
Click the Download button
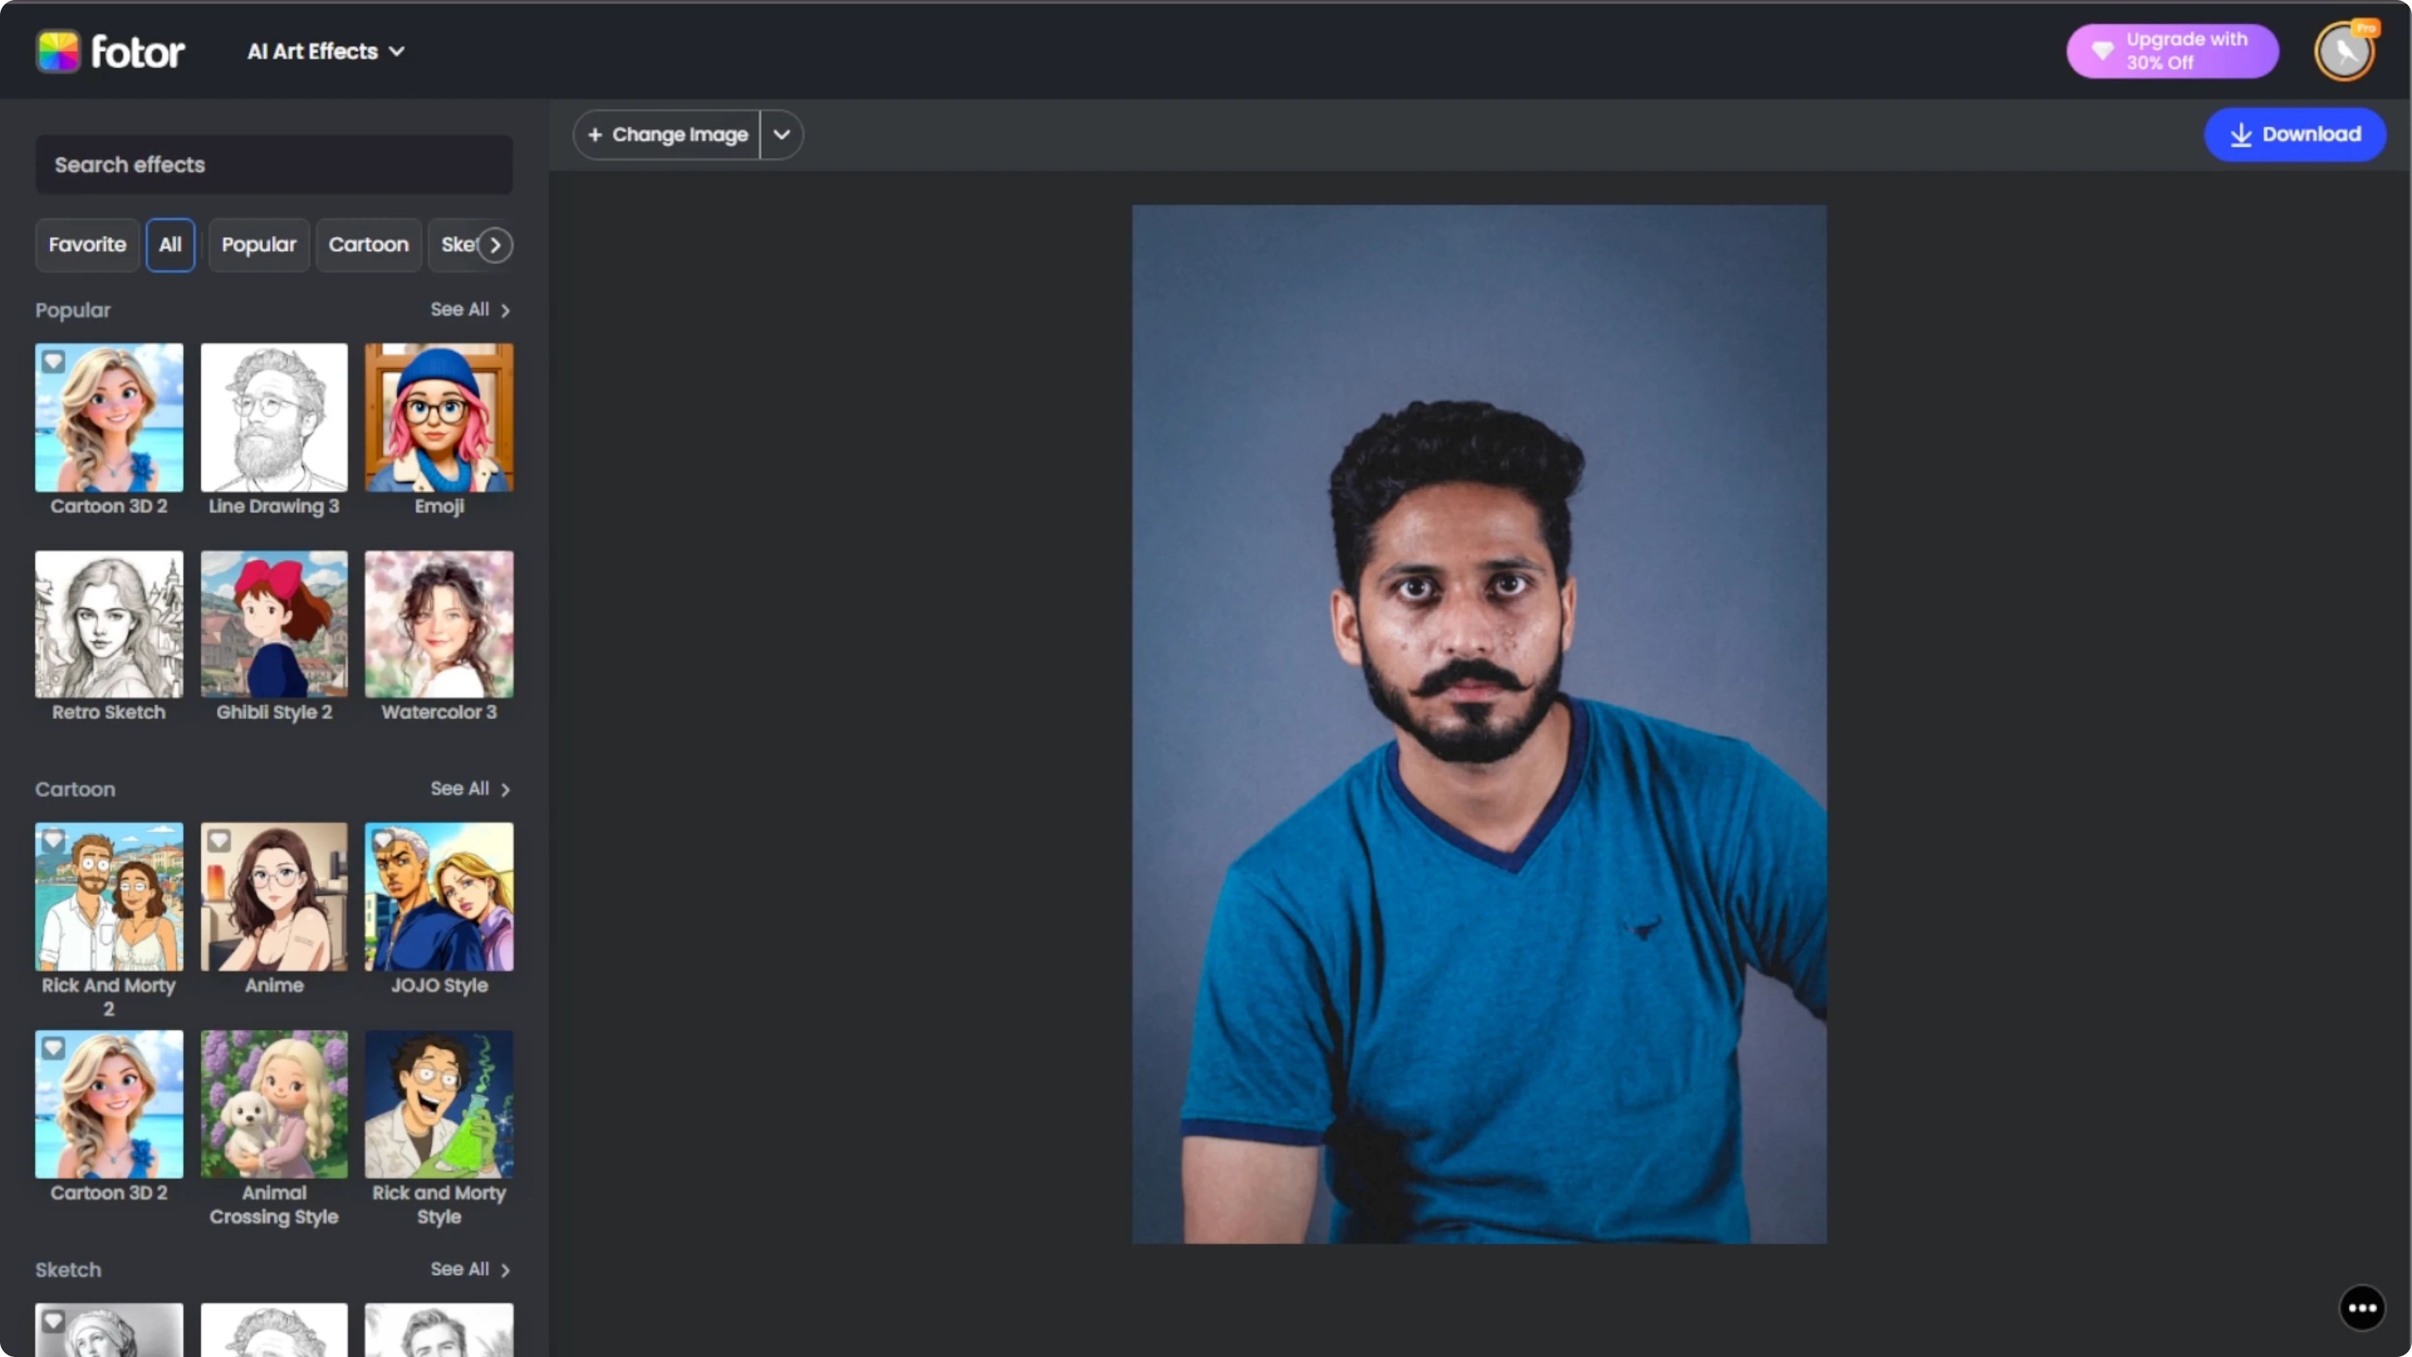coord(2295,134)
